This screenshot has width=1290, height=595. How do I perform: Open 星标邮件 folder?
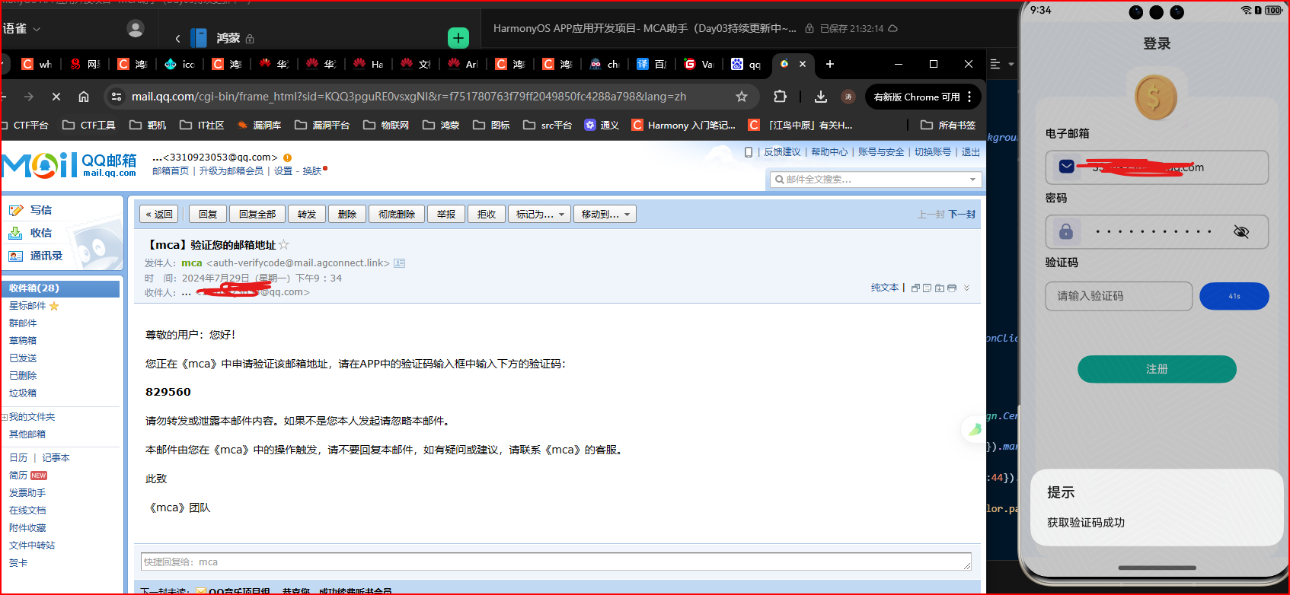pos(27,306)
